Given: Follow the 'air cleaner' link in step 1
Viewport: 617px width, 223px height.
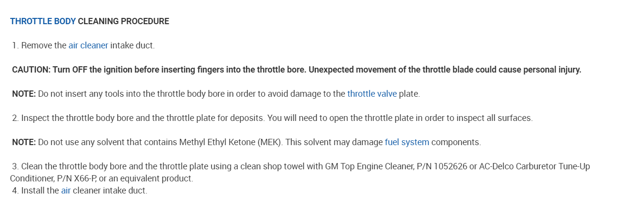Looking at the screenshot, I should coord(88,45).
